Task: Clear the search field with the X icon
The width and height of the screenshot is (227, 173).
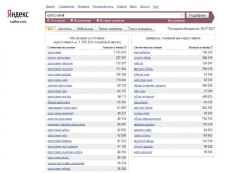Action: coord(182,15)
